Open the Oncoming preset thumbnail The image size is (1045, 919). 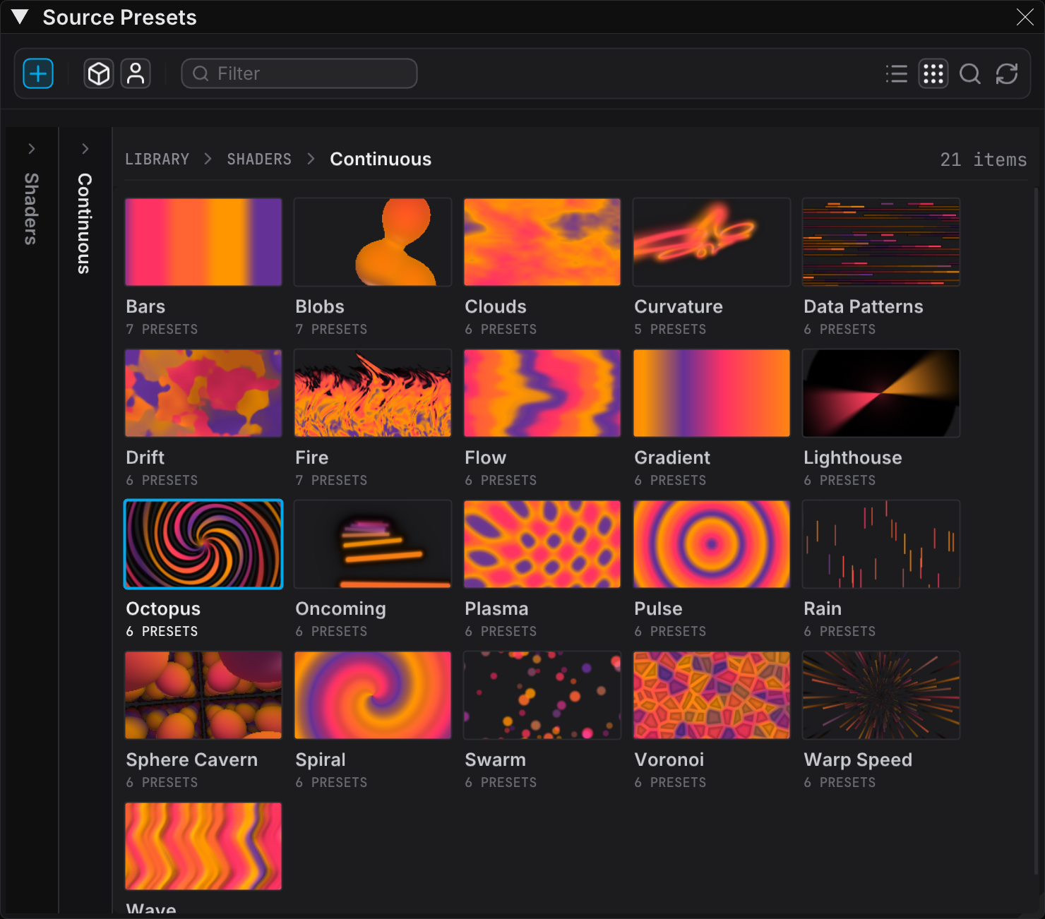(x=373, y=544)
